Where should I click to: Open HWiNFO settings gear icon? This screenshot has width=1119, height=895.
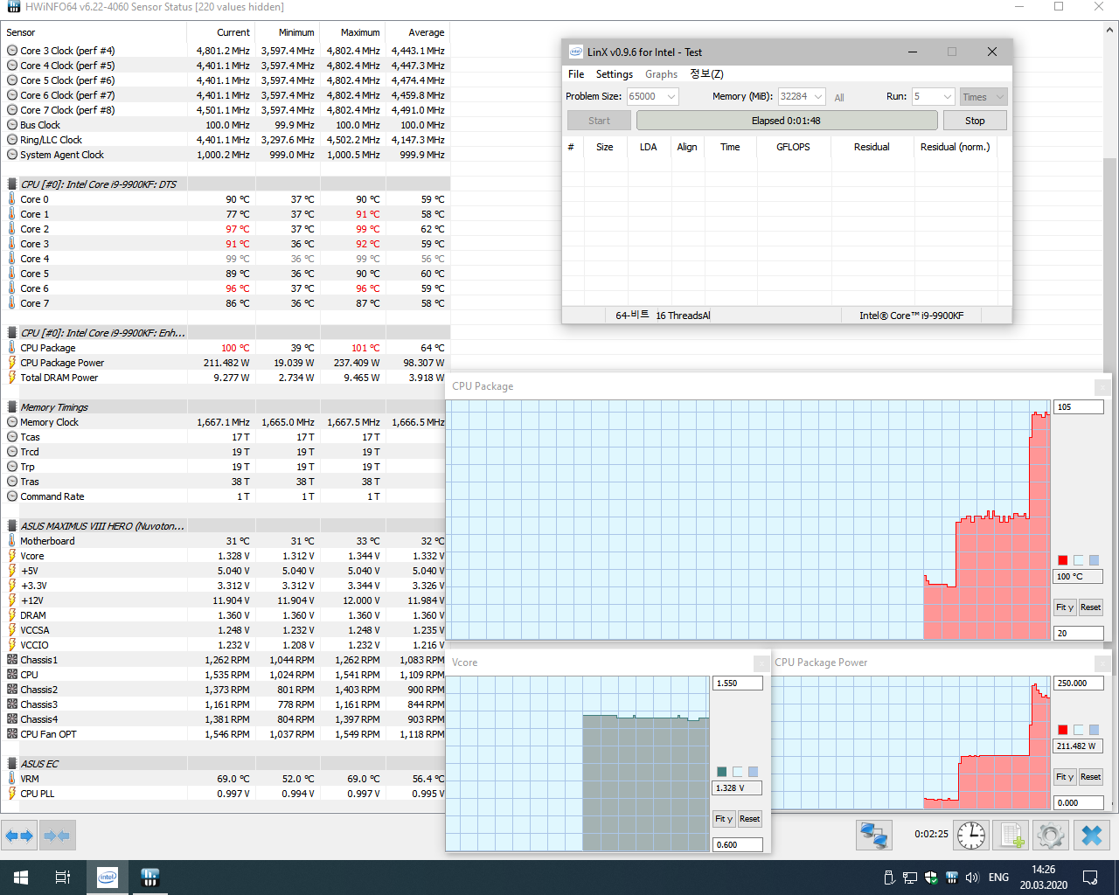tap(1051, 836)
